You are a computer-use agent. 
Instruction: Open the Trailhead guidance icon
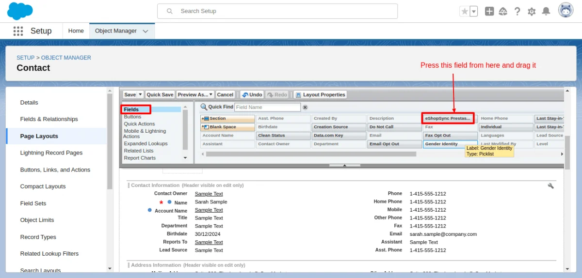(503, 12)
